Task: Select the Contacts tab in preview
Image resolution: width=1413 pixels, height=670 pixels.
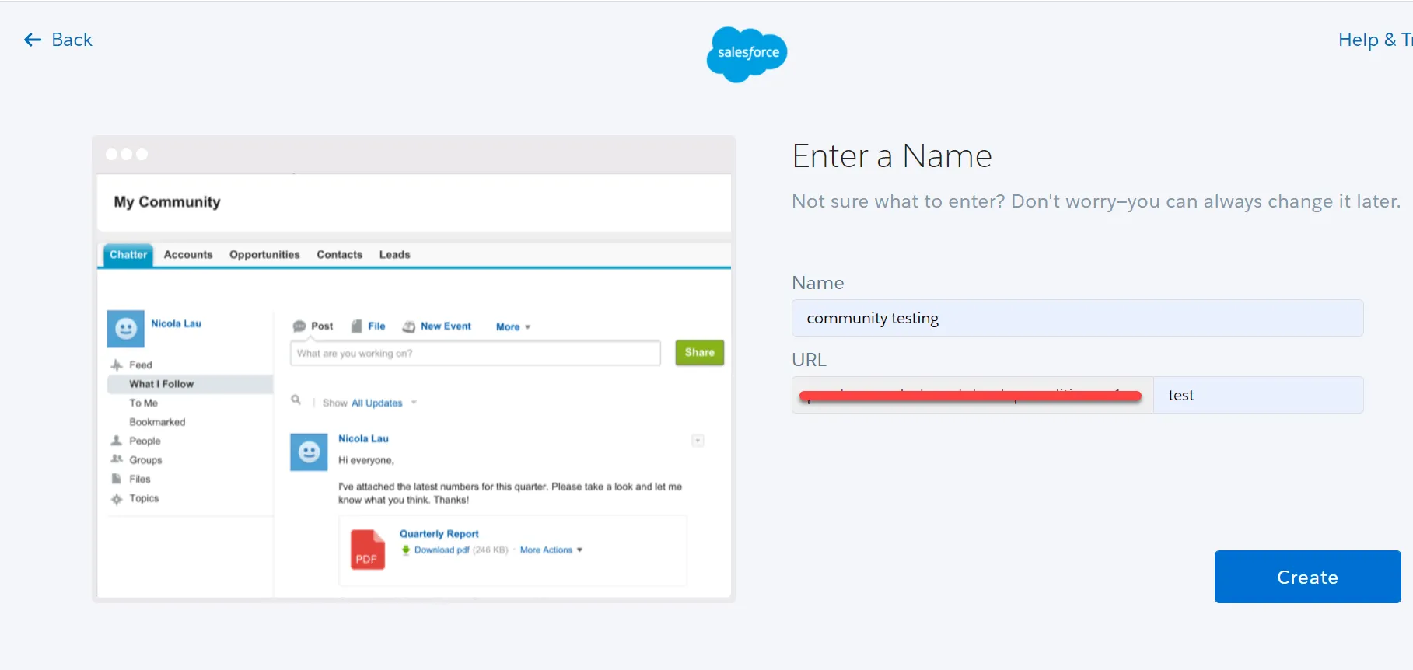Action: pyautogui.click(x=339, y=254)
